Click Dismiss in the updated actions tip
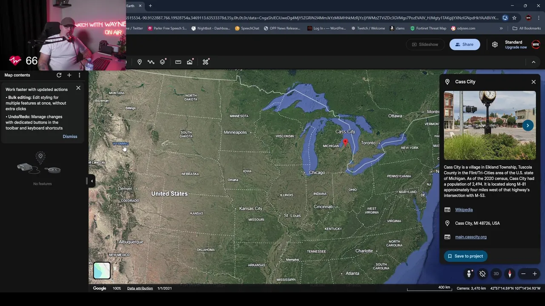The height and width of the screenshot is (306, 545). tap(70, 136)
